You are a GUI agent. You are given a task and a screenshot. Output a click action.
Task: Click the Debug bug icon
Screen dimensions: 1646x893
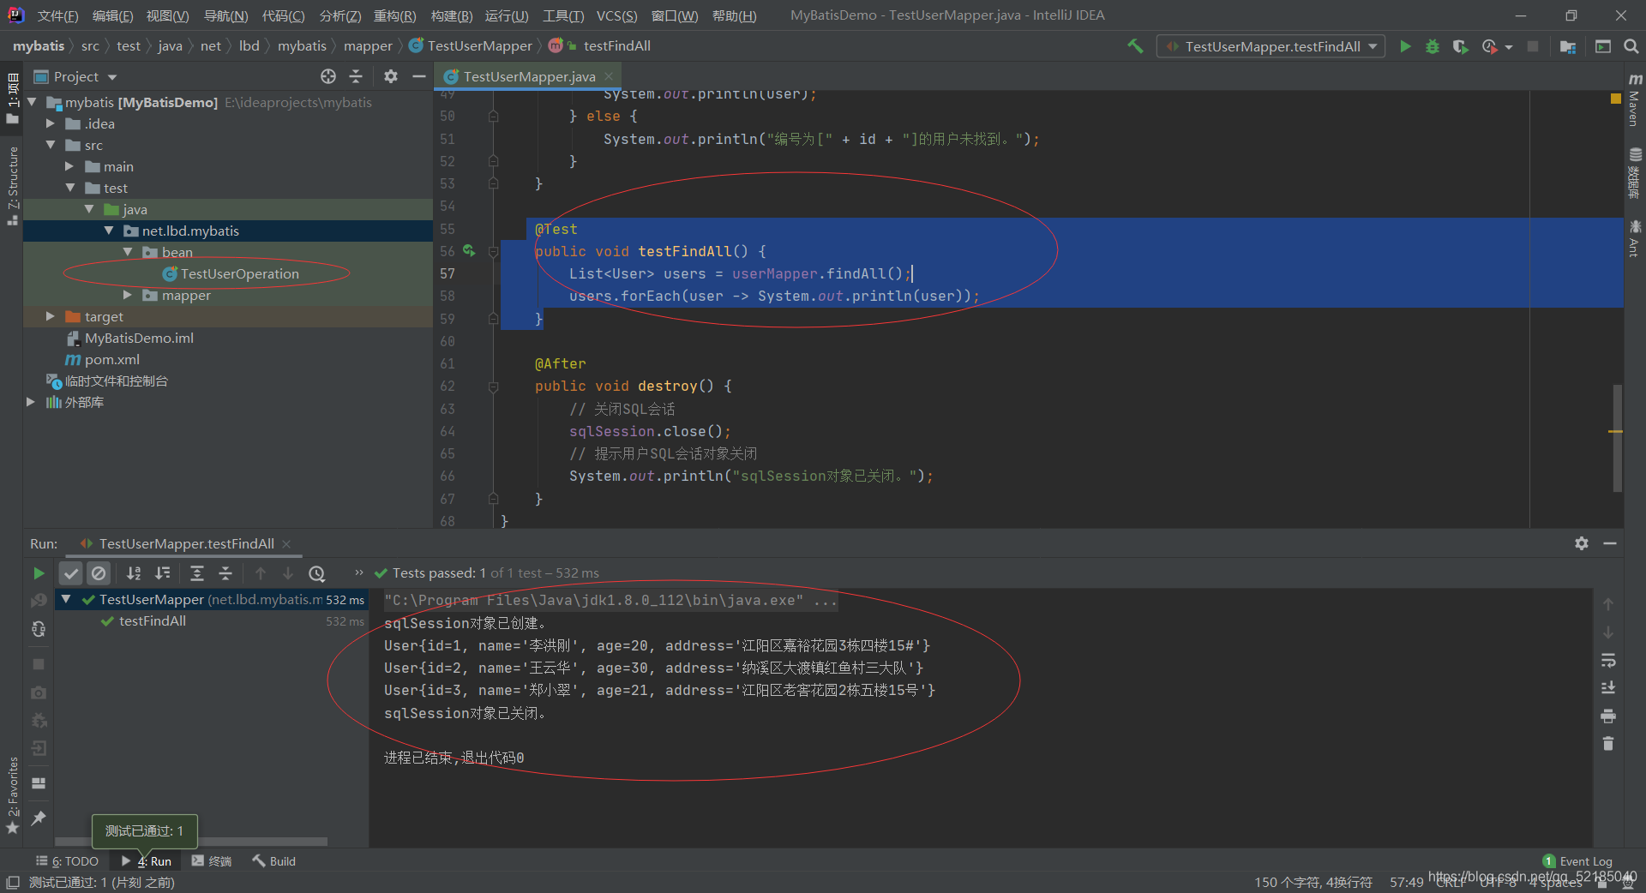click(x=1433, y=46)
